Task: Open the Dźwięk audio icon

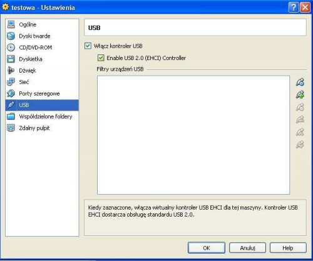Action: pos(11,70)
